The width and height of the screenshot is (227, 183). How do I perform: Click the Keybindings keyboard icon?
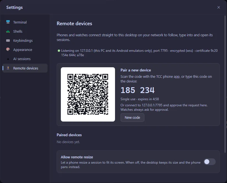(8, 40)
